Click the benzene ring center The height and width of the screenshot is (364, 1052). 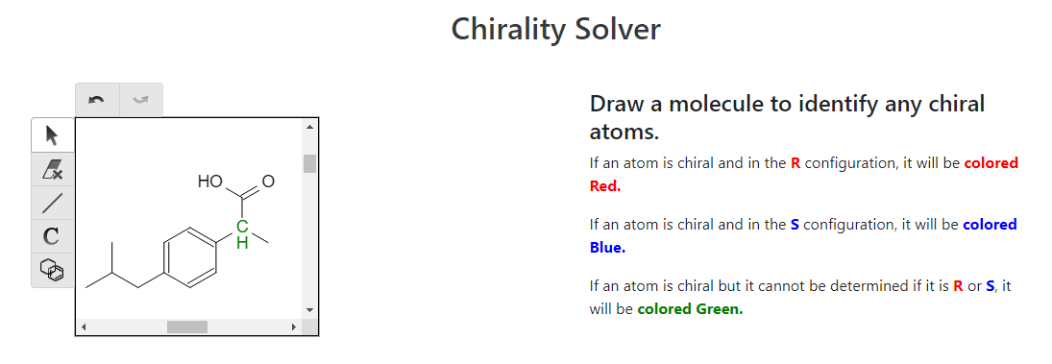point(190,258)
